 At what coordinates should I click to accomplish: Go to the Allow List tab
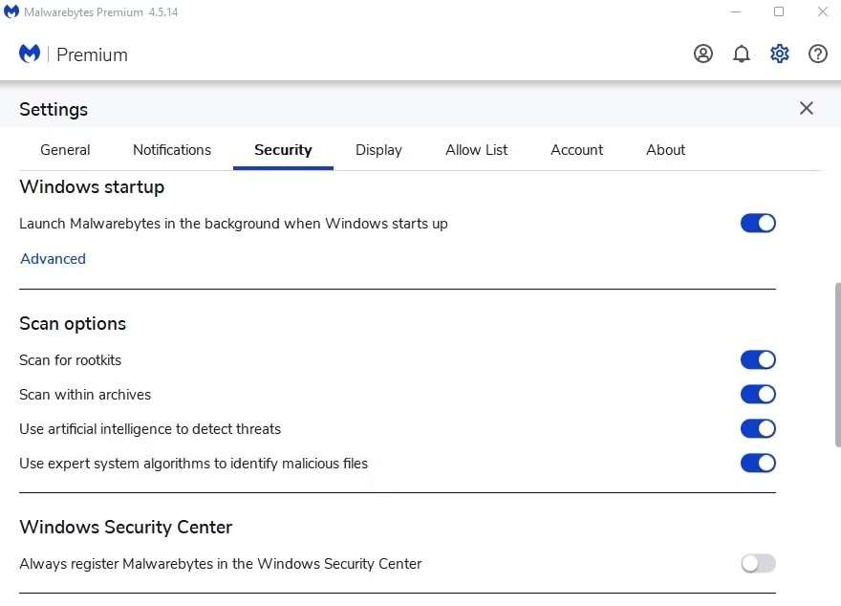[x=477, y=150]
